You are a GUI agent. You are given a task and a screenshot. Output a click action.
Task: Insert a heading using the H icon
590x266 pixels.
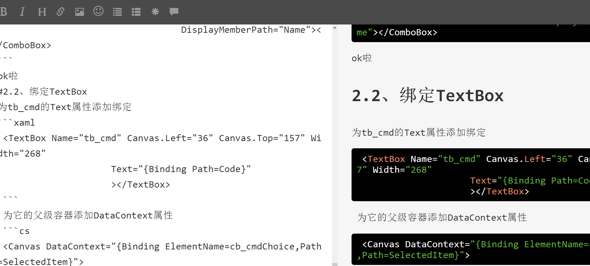[42, 12]
